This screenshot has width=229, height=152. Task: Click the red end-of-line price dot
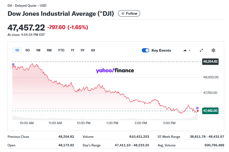[x=198, y=111]
